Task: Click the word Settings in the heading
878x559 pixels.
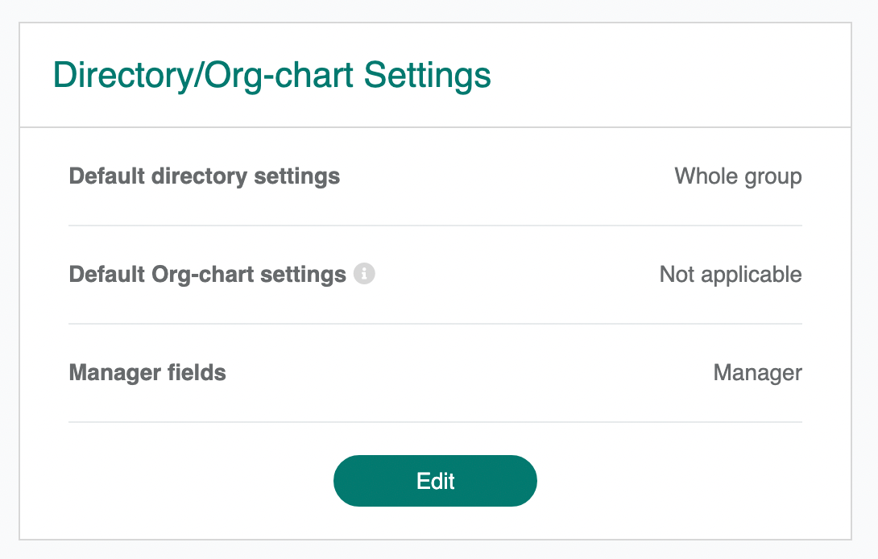Action: 427,76
